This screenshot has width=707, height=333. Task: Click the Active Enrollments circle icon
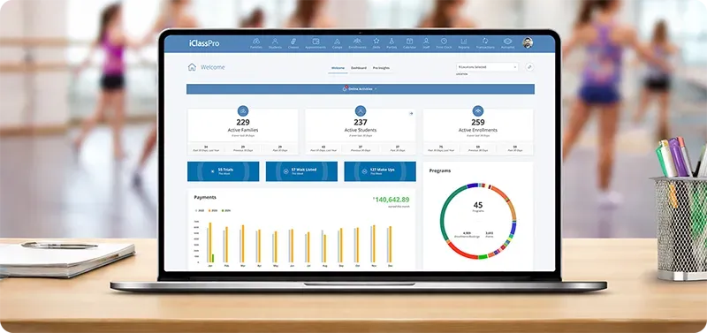coord(478,110)
